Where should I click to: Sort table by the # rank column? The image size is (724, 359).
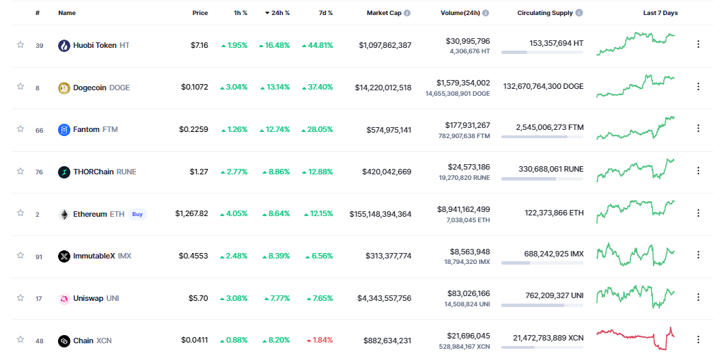pyautogui.click(x=38, y=13)
